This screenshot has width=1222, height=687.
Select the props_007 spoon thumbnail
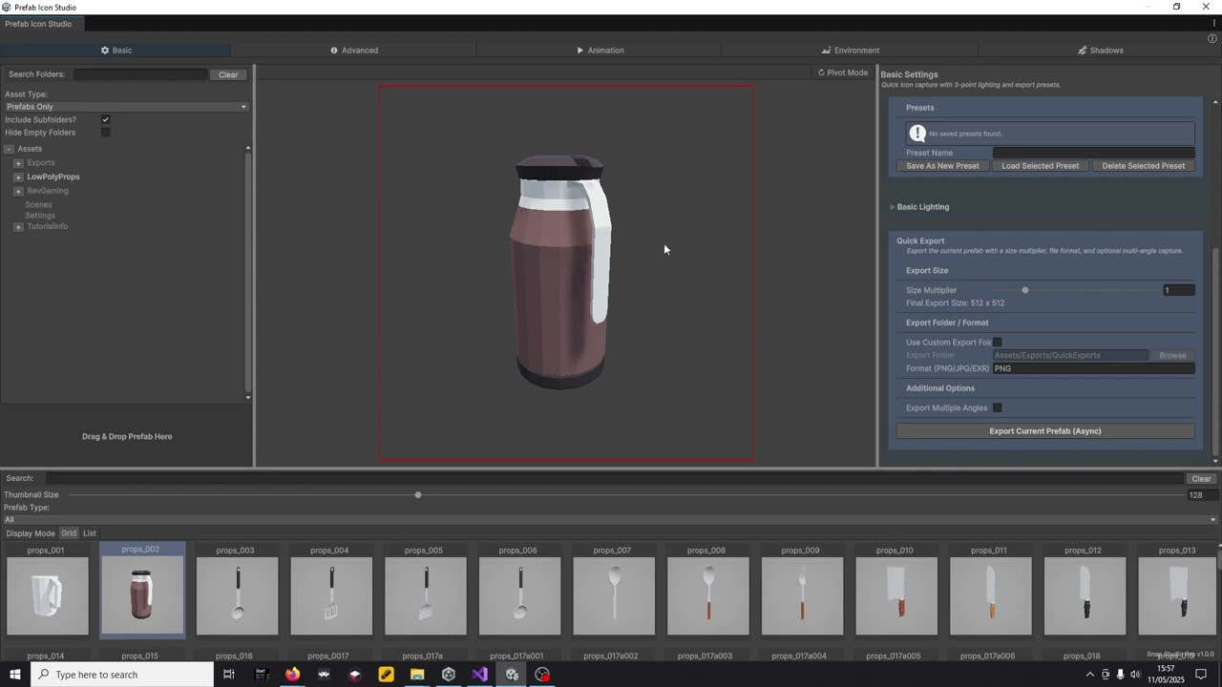point(614,596)
